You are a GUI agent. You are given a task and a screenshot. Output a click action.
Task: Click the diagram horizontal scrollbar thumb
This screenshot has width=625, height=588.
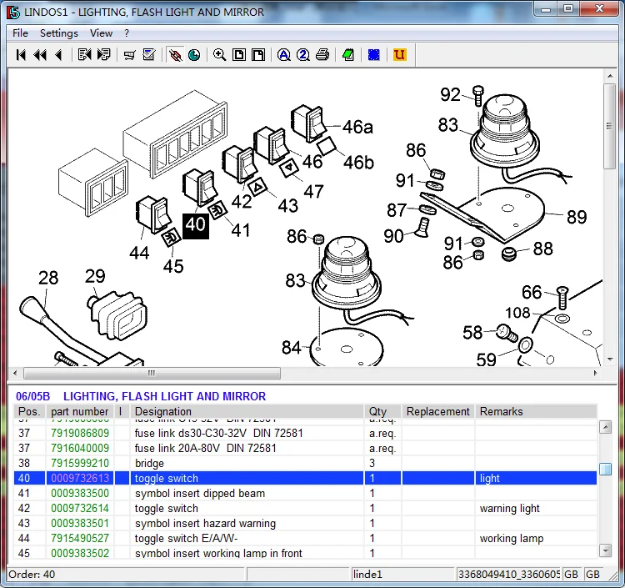(152, 374)
